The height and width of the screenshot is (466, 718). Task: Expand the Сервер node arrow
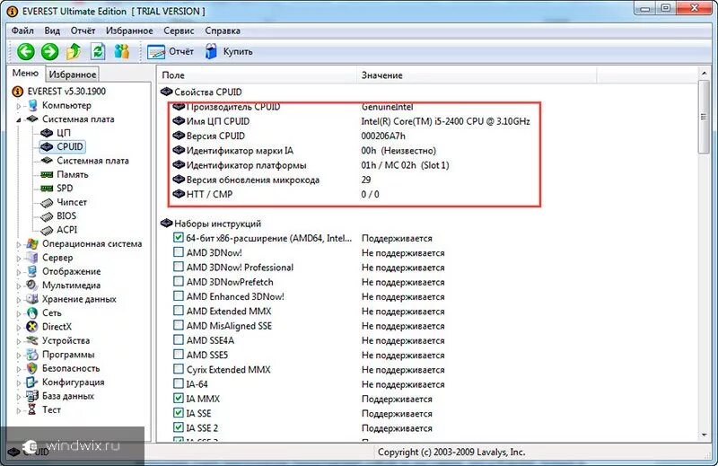19,258
